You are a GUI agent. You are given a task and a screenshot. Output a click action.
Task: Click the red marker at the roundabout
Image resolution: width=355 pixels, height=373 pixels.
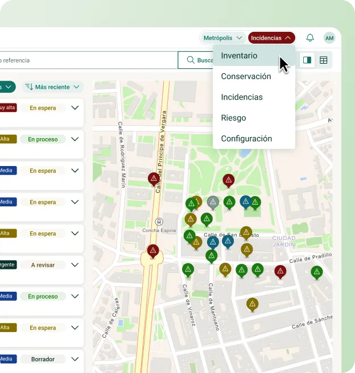click(153, 251)
